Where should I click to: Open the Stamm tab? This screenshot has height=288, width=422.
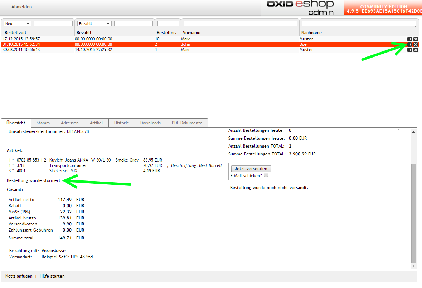click(43, 123)
